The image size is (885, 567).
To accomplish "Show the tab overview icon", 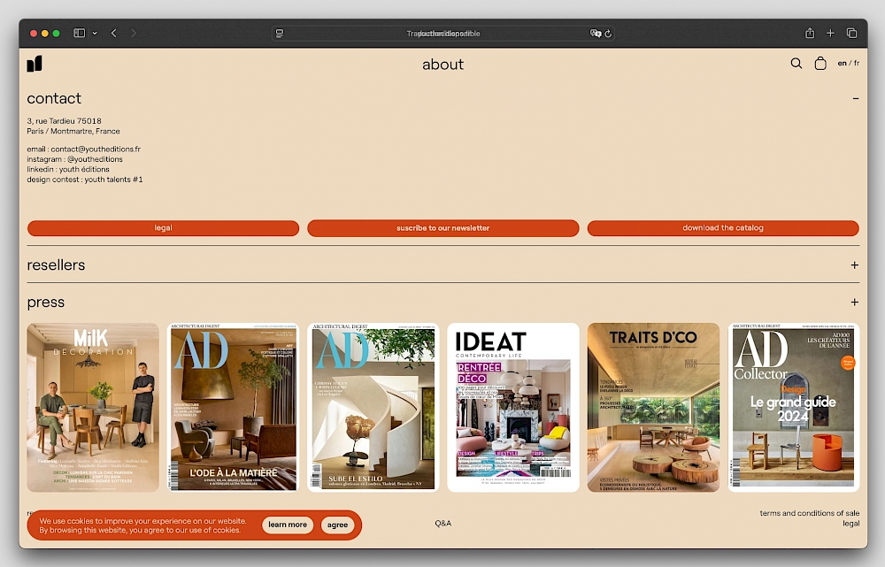I will [851, 34].
